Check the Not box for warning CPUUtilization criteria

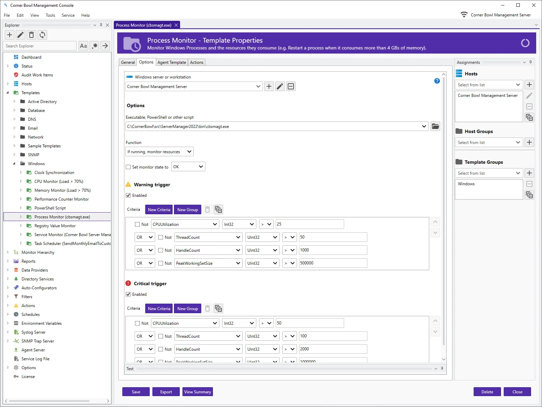137,224
